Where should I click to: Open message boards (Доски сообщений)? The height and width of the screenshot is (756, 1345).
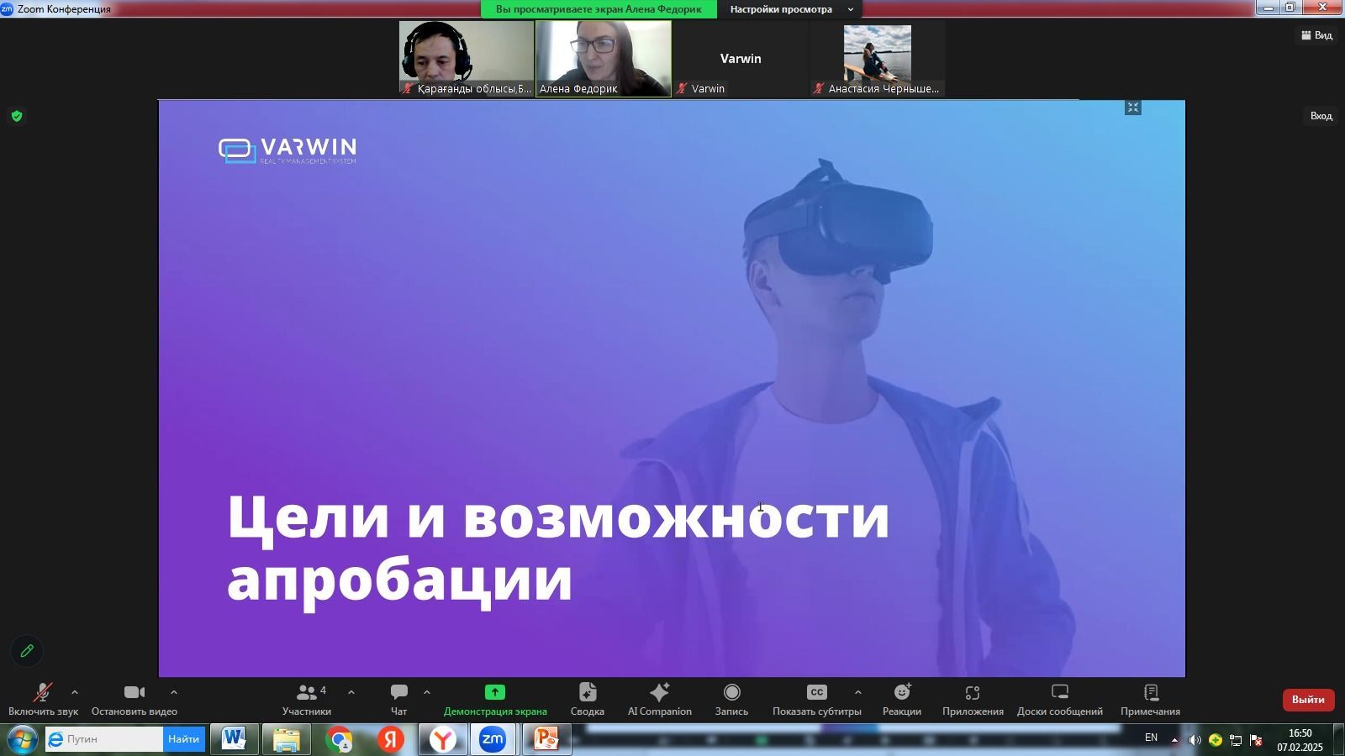click(1059, 699)
